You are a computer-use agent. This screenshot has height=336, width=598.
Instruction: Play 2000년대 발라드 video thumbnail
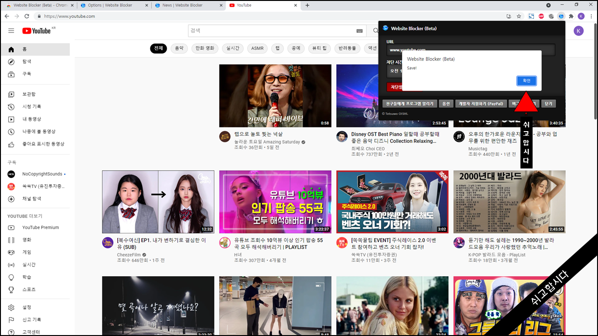(509, 202)
